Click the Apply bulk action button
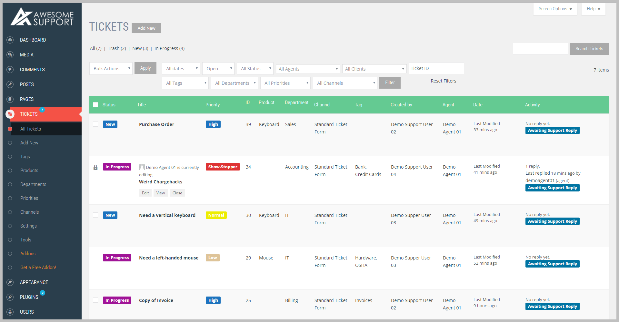This screenshot has width=619, height=322. [145, 68]
